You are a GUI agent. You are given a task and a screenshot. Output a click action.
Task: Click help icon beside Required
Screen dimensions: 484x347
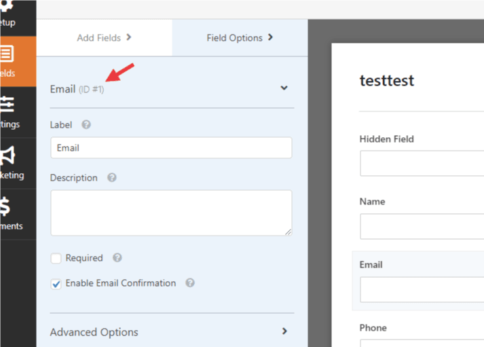click(117, 257)
